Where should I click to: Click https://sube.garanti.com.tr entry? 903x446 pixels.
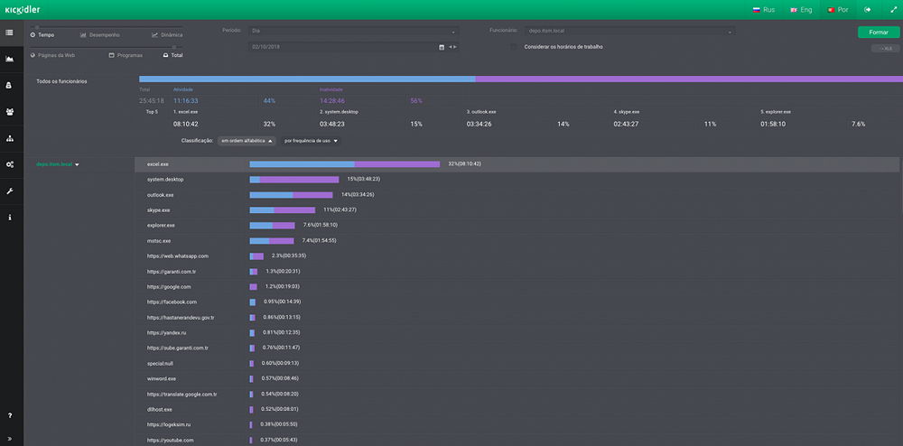177,348
